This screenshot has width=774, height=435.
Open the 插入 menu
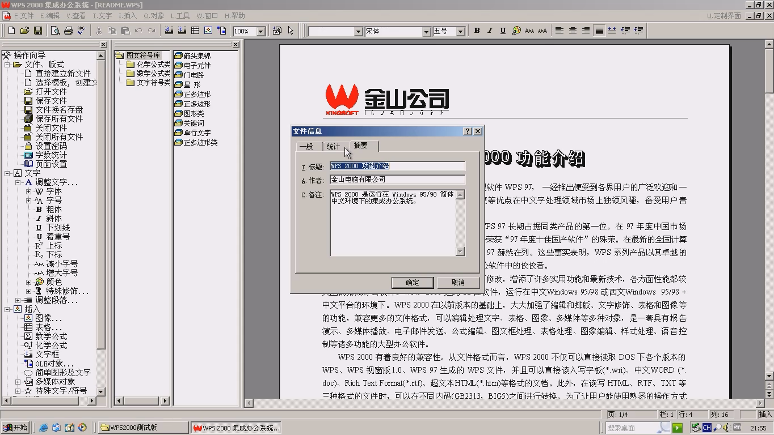(128, 16)
